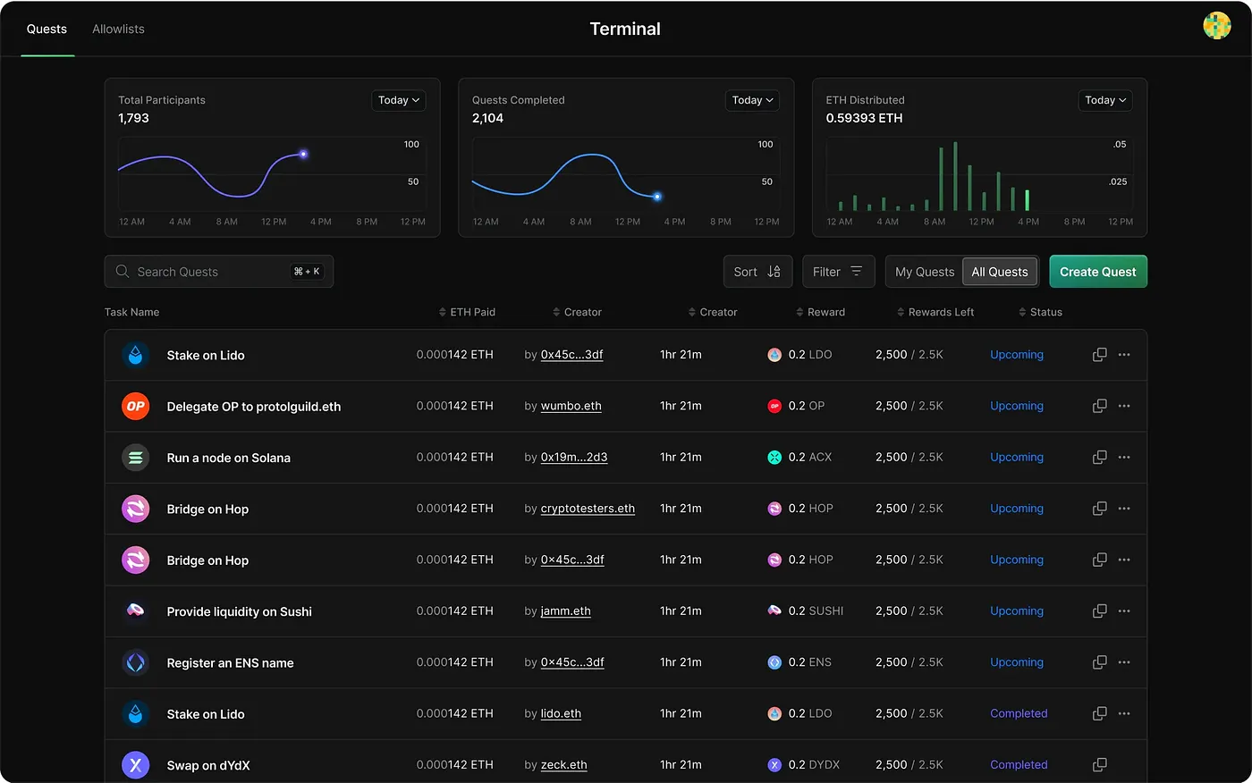Screen dimensions: 1252x783
Task: Focus the Search Quests field
Action: (219, 272)
